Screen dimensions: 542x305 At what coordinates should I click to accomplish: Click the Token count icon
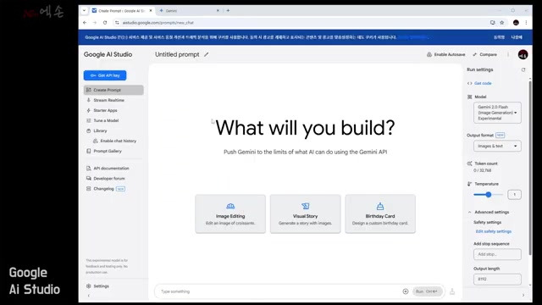tap(469, 164)
